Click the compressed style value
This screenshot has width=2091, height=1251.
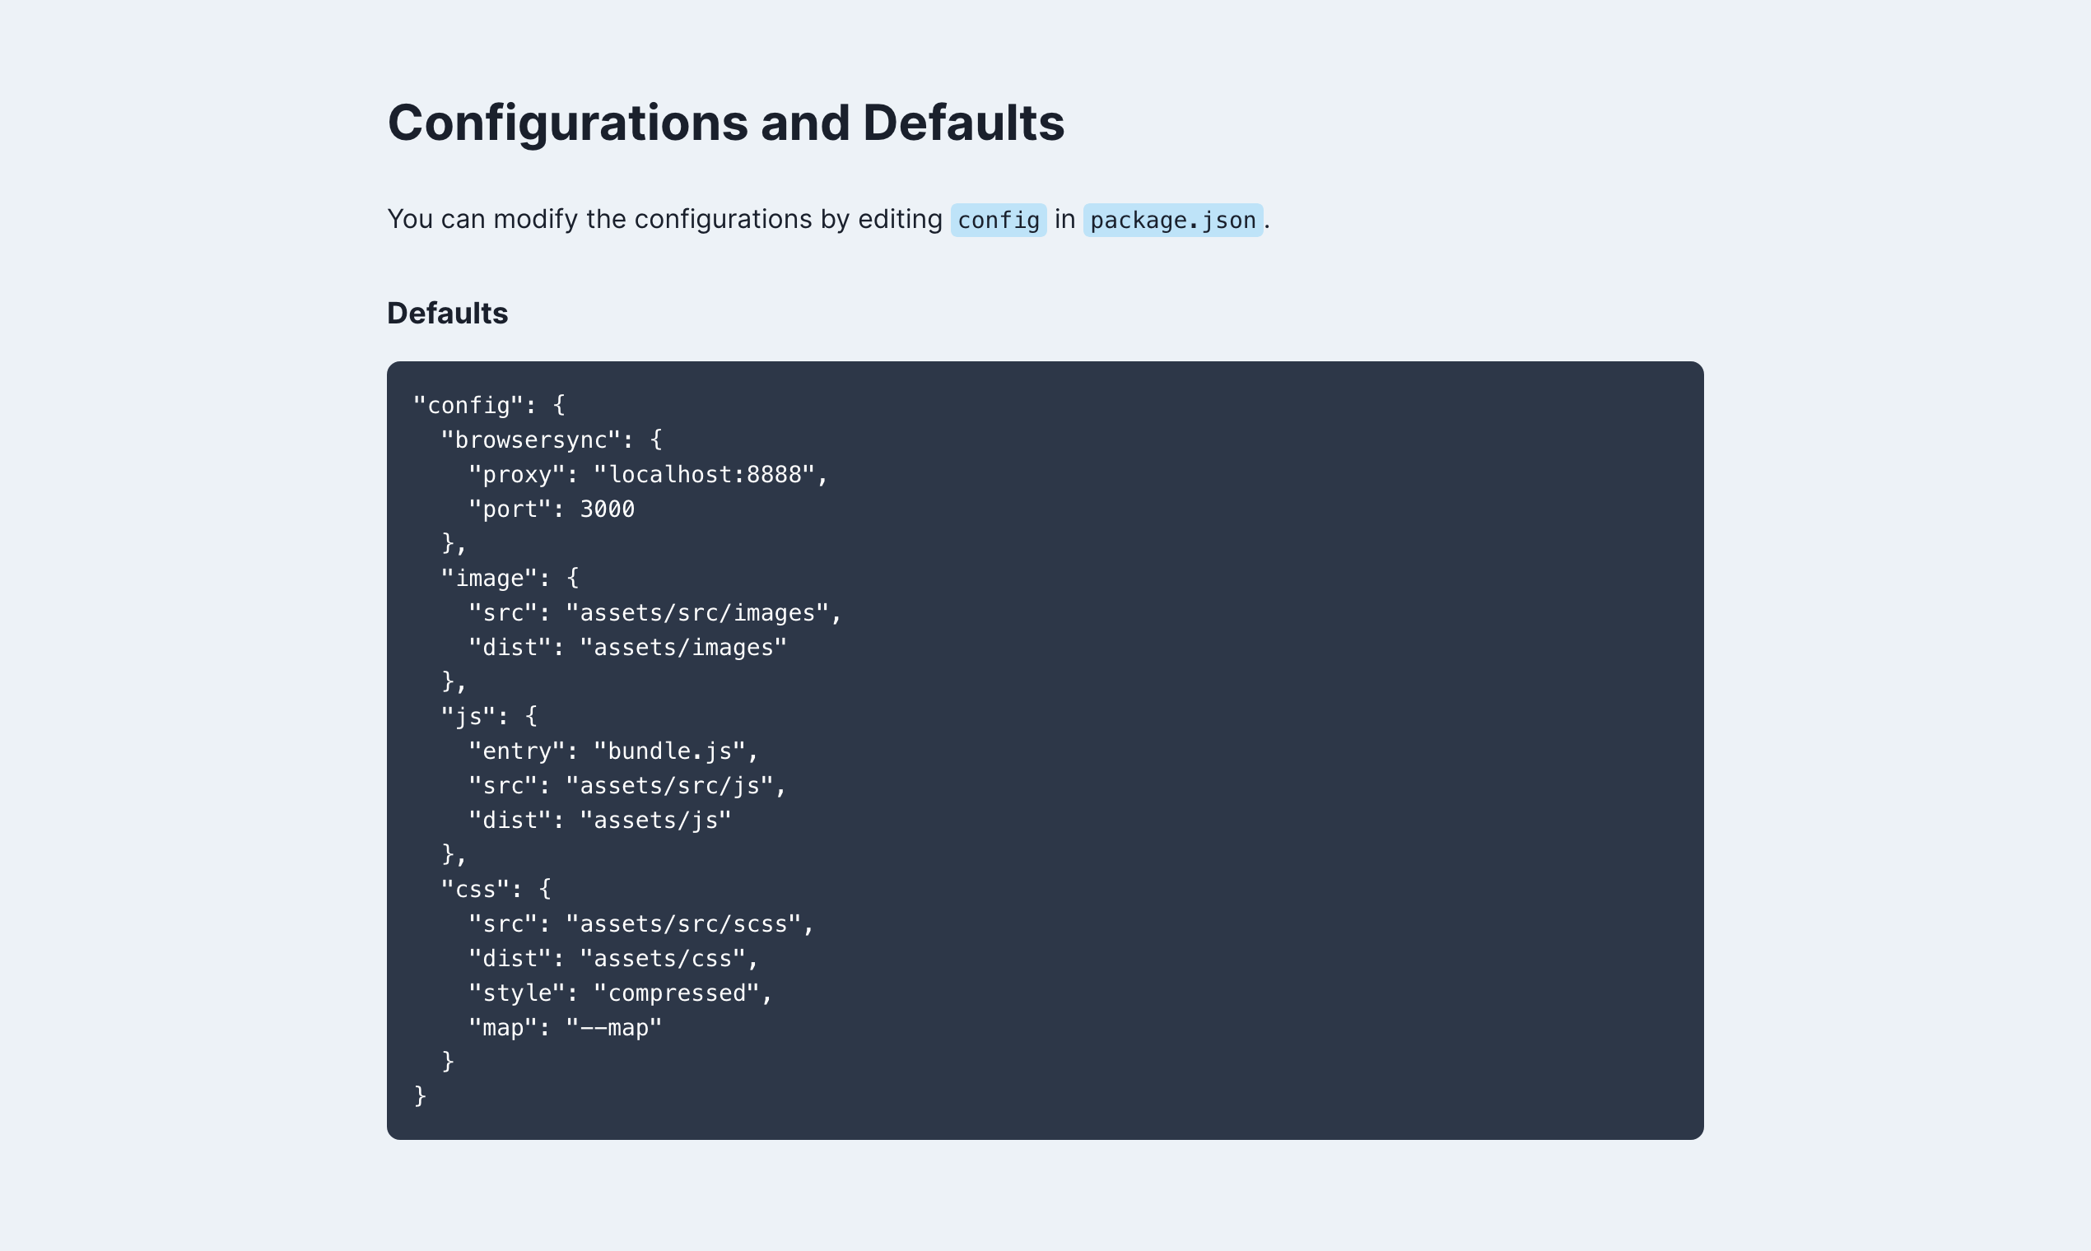tap(676, 993)
